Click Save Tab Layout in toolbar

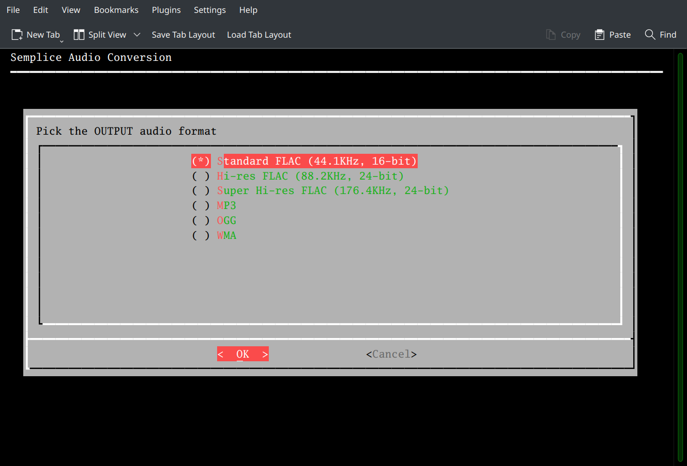183,35
